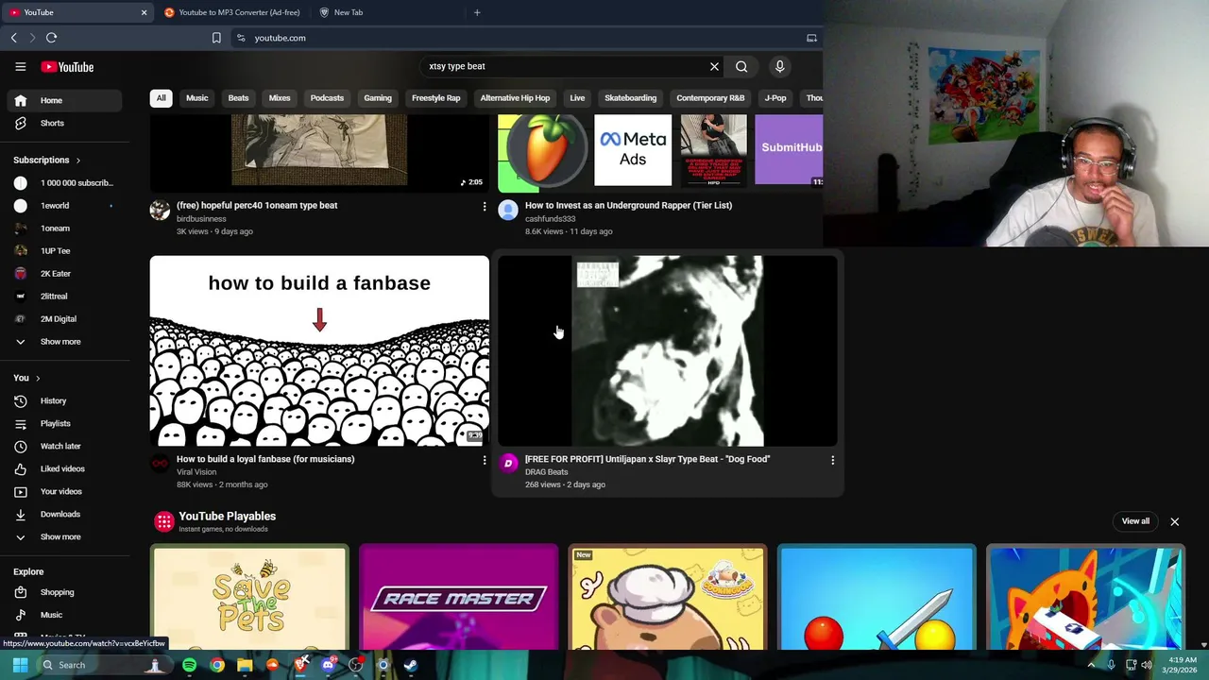Reload the page with the refresh icon

pos(51,38)
